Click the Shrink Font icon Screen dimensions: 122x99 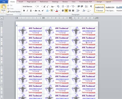[x=48, y=6]
